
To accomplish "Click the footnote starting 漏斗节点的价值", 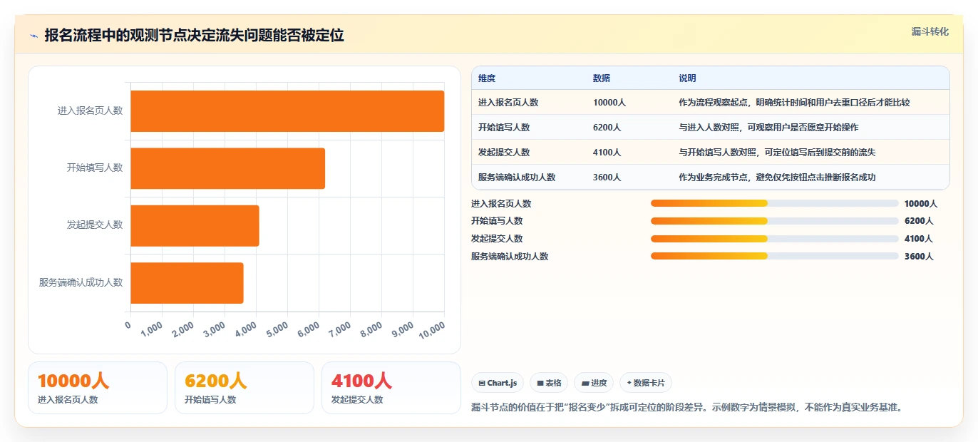I will [686, 408].
